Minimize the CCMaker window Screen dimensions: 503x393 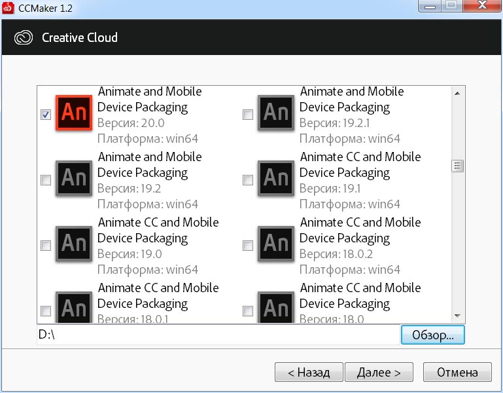tap(430, 6)
